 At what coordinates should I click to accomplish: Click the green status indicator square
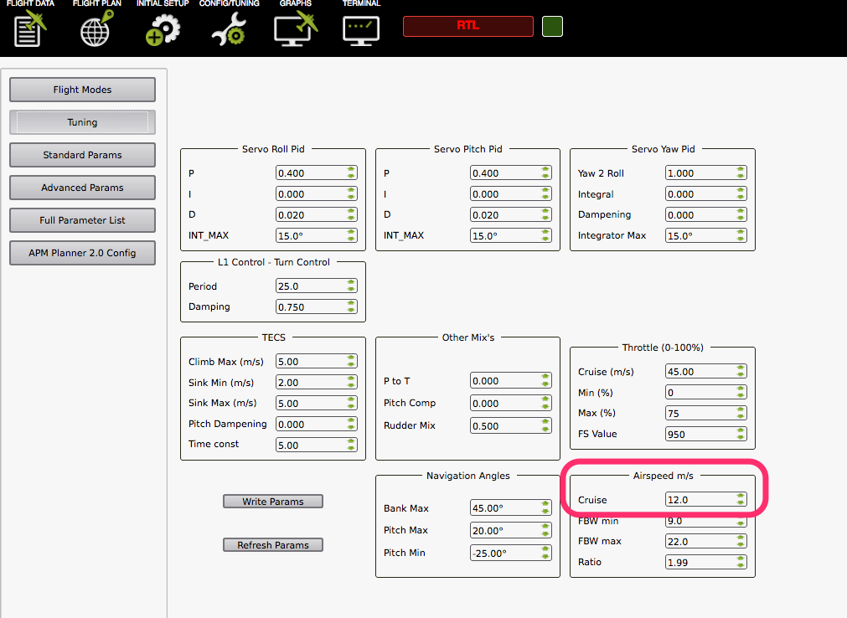[x=552, y=26]
